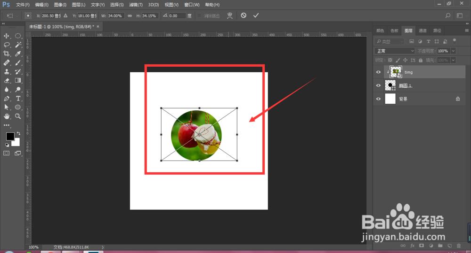Select the Elliptical Marquee tool
This screenshot has height=253, width=471.
tap(18, 36)
